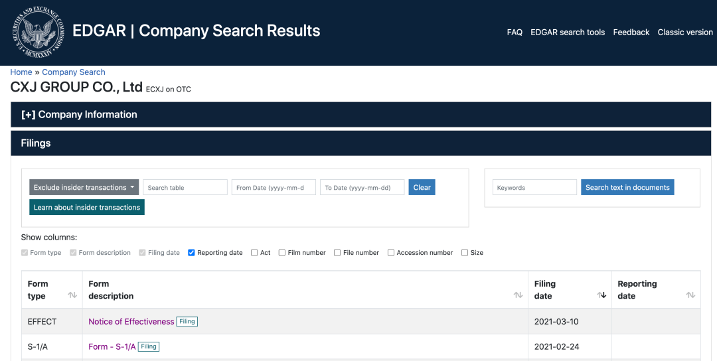
Task: Click the SEC seal logo
Action: 38,32
